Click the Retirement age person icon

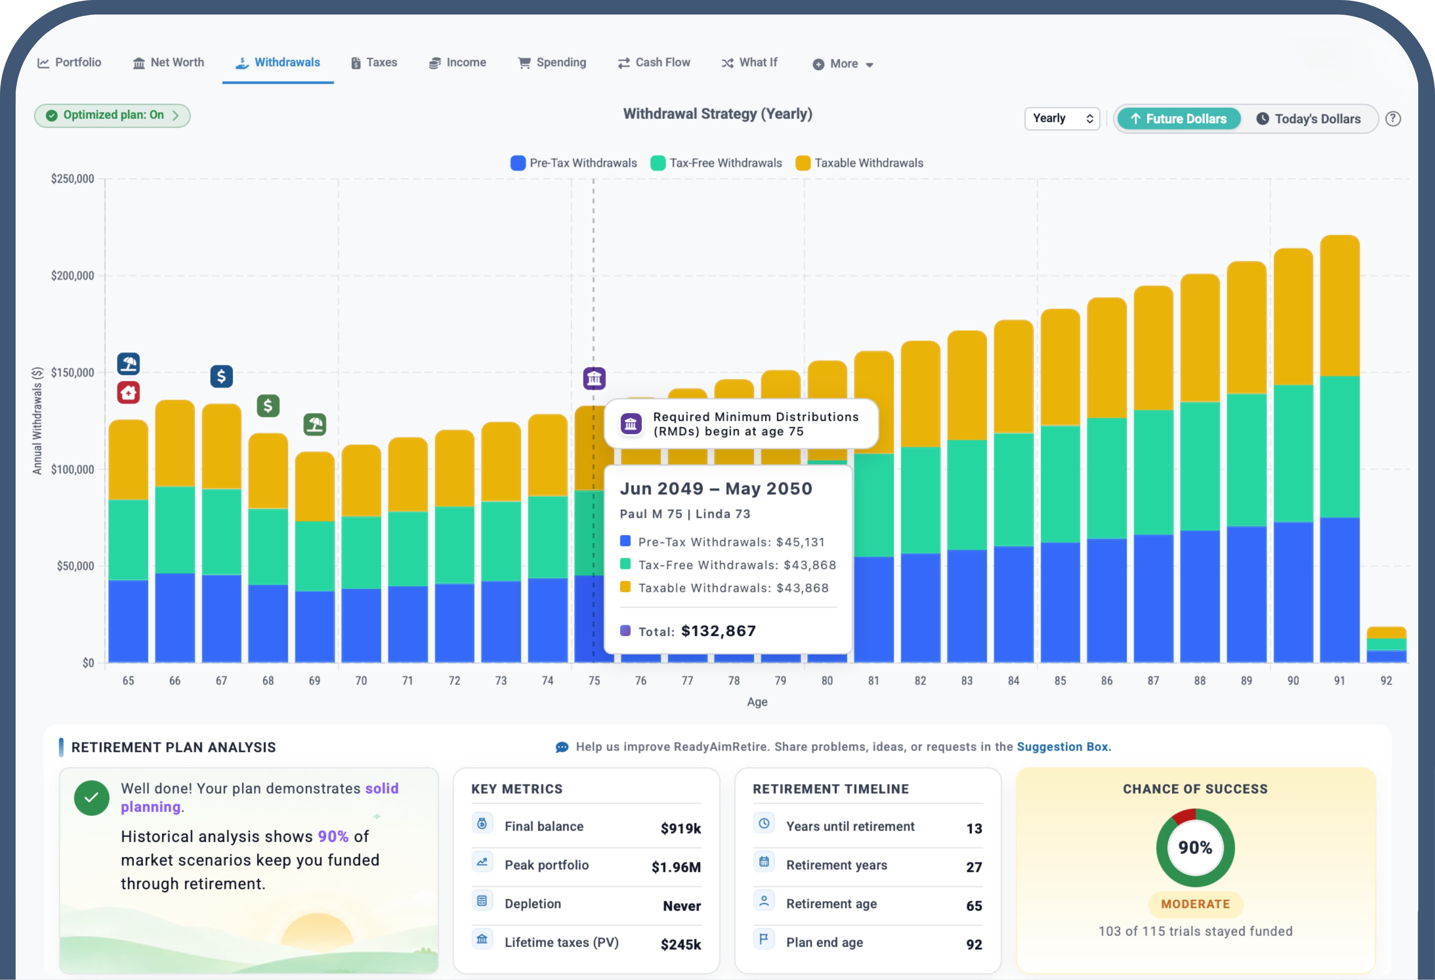pos(764,901)
